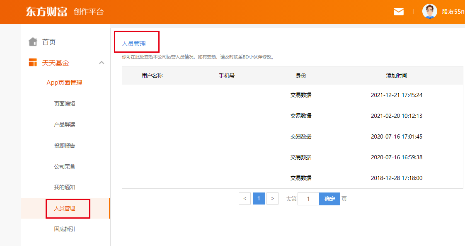Image resolution: width=465 pixels, height=246 pixels.
Task: Click the 身份 column header
Action: tap(301, 76)
